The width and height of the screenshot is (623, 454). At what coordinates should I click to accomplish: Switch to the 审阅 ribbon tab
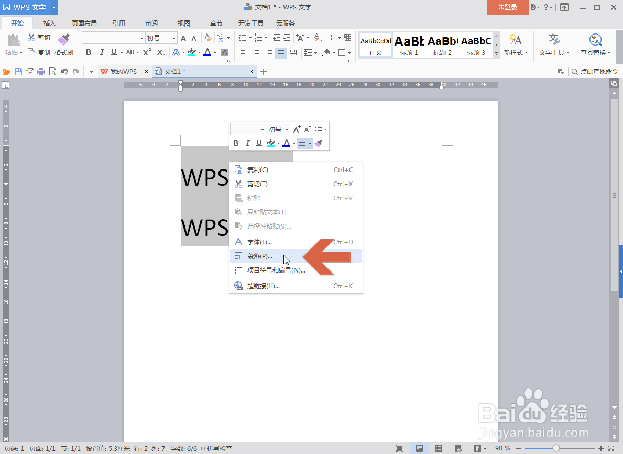point(151,24)
